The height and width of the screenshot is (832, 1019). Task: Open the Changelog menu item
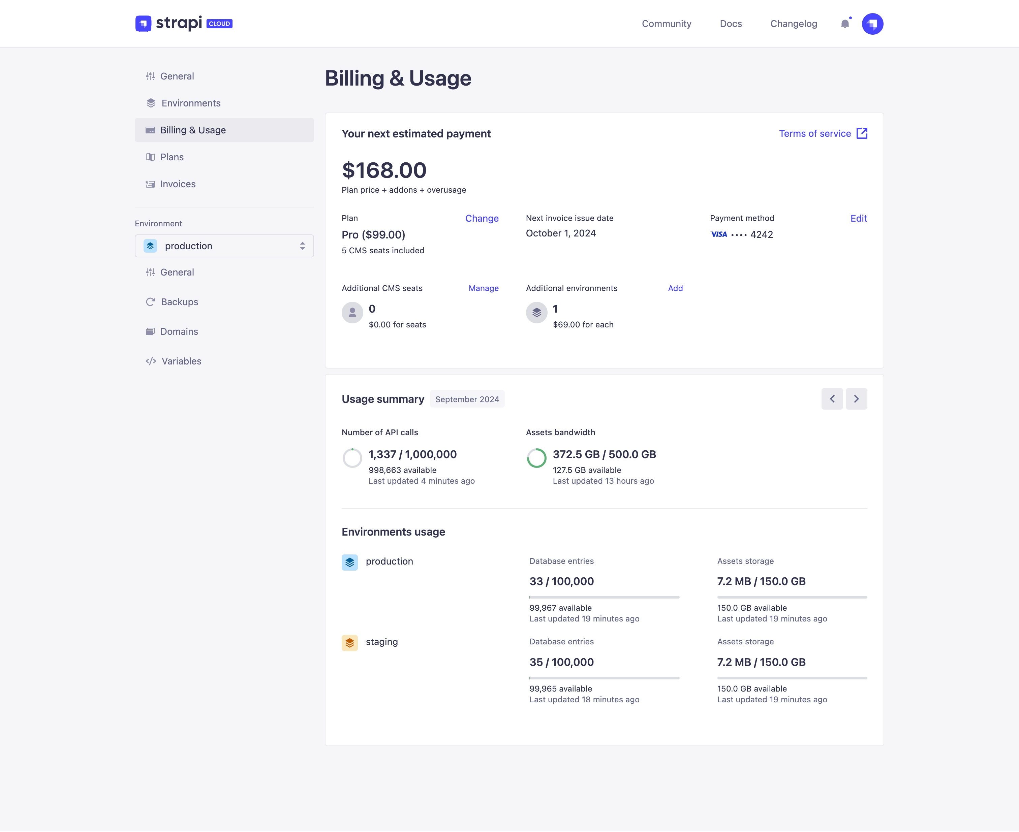coord(794,24)
